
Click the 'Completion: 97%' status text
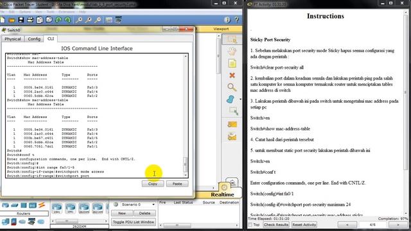pyautogui.click(x=392, y=219)
